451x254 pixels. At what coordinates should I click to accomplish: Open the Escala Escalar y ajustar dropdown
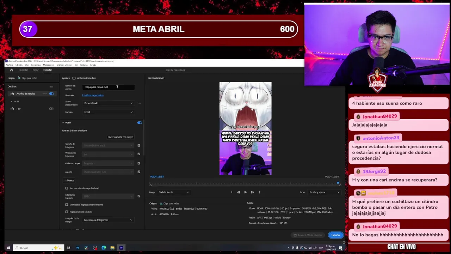324,192
